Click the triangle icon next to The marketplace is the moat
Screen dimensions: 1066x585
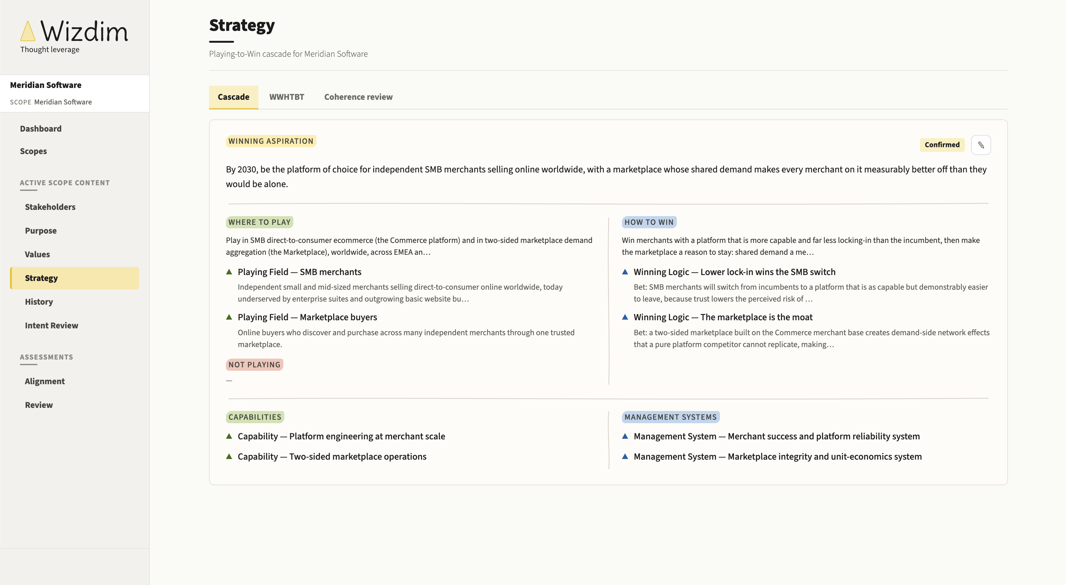click(x=625, y=317)
